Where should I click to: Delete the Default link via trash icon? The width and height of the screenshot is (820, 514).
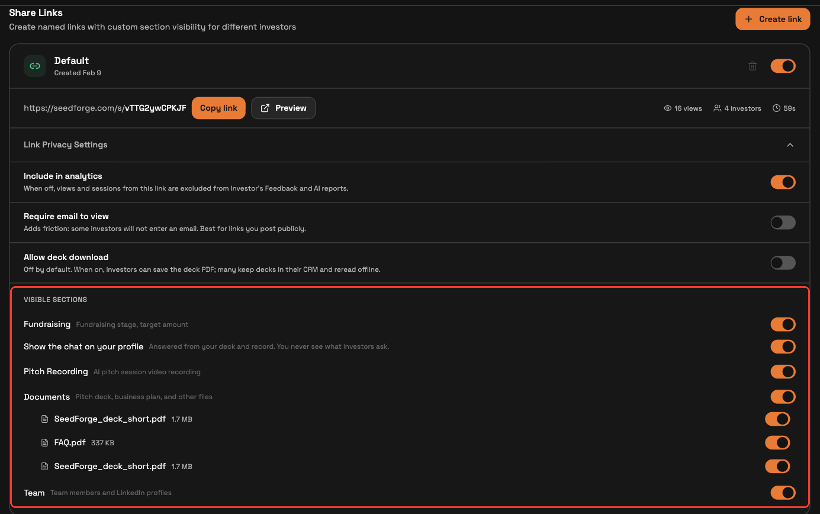pos(753,66)
